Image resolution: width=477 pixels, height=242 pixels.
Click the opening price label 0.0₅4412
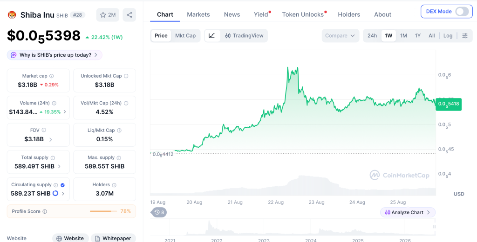click(163, 154)
